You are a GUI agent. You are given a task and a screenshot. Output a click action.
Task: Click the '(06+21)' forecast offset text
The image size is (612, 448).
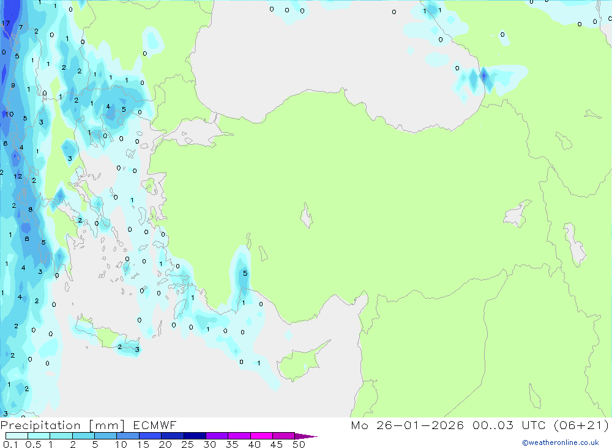[x=581, y=425]
